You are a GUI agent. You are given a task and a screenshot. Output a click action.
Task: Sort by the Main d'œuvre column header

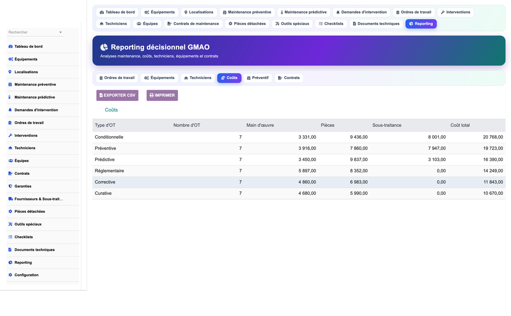click(260, 125)
